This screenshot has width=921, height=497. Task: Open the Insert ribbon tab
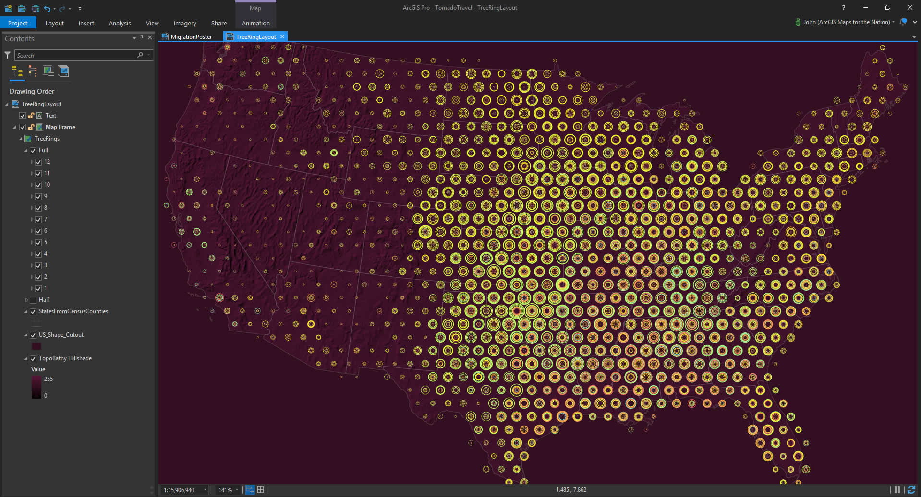[86, 23]
